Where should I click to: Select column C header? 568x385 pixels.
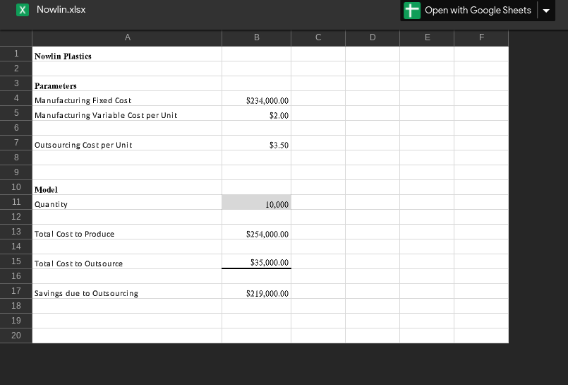318,37
